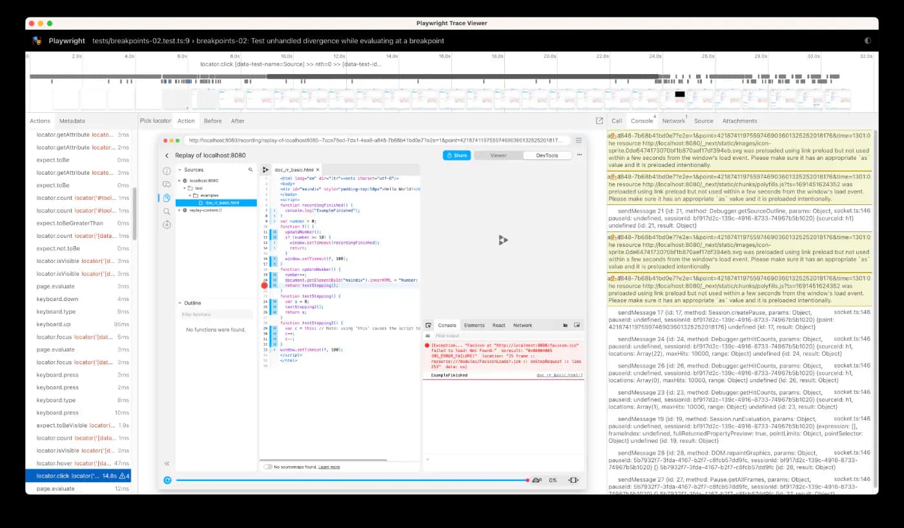Screen dimensions: 904x528
Task: Collapse the examples folder in the sources tree
Action: (x=189, y=195)
